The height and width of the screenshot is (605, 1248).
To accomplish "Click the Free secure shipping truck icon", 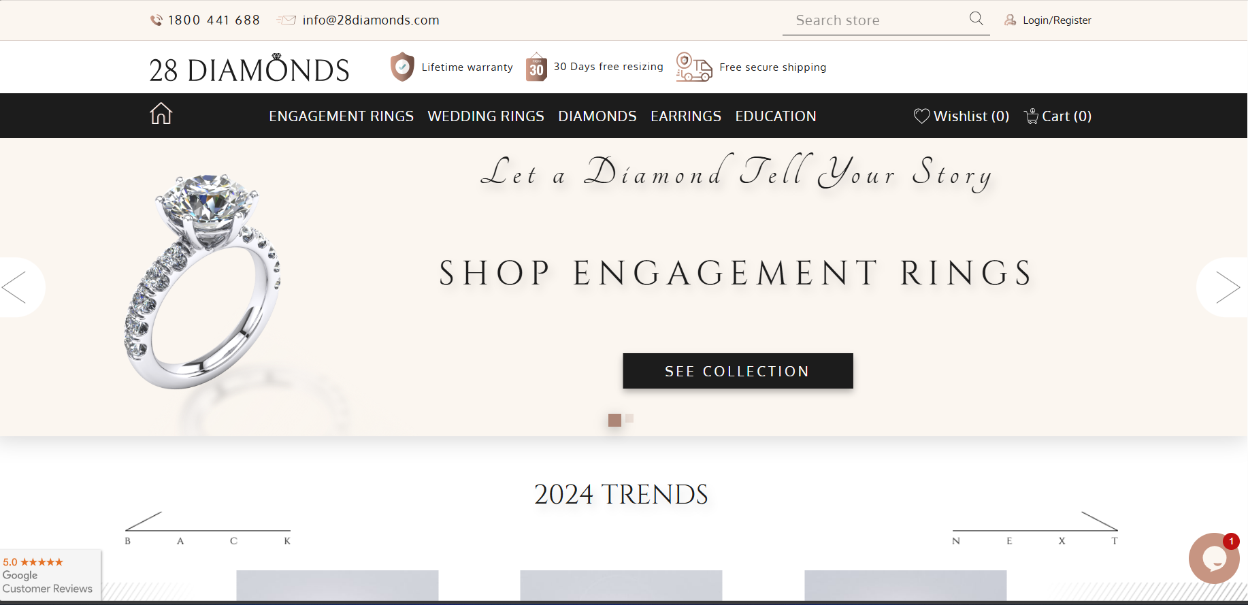I will tap(694, 67).
